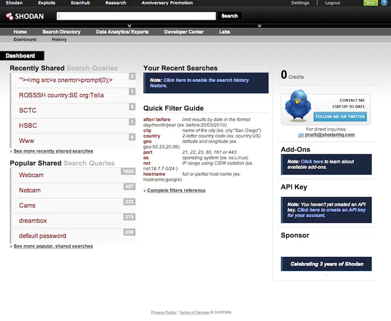Screen dimensions: 391x321
Task: Click the 275 count badge beside dreambox
Action: (129, 217)
